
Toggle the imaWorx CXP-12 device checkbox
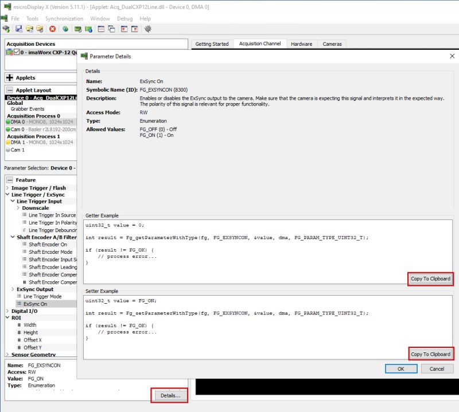point(17,52)
